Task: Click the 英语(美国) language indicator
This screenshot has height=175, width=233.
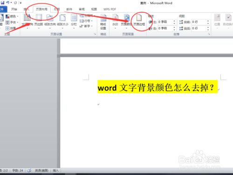Action: click(41, 170)
